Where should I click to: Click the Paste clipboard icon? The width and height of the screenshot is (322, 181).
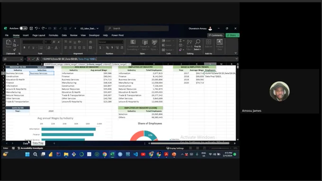tap(9, 42)
